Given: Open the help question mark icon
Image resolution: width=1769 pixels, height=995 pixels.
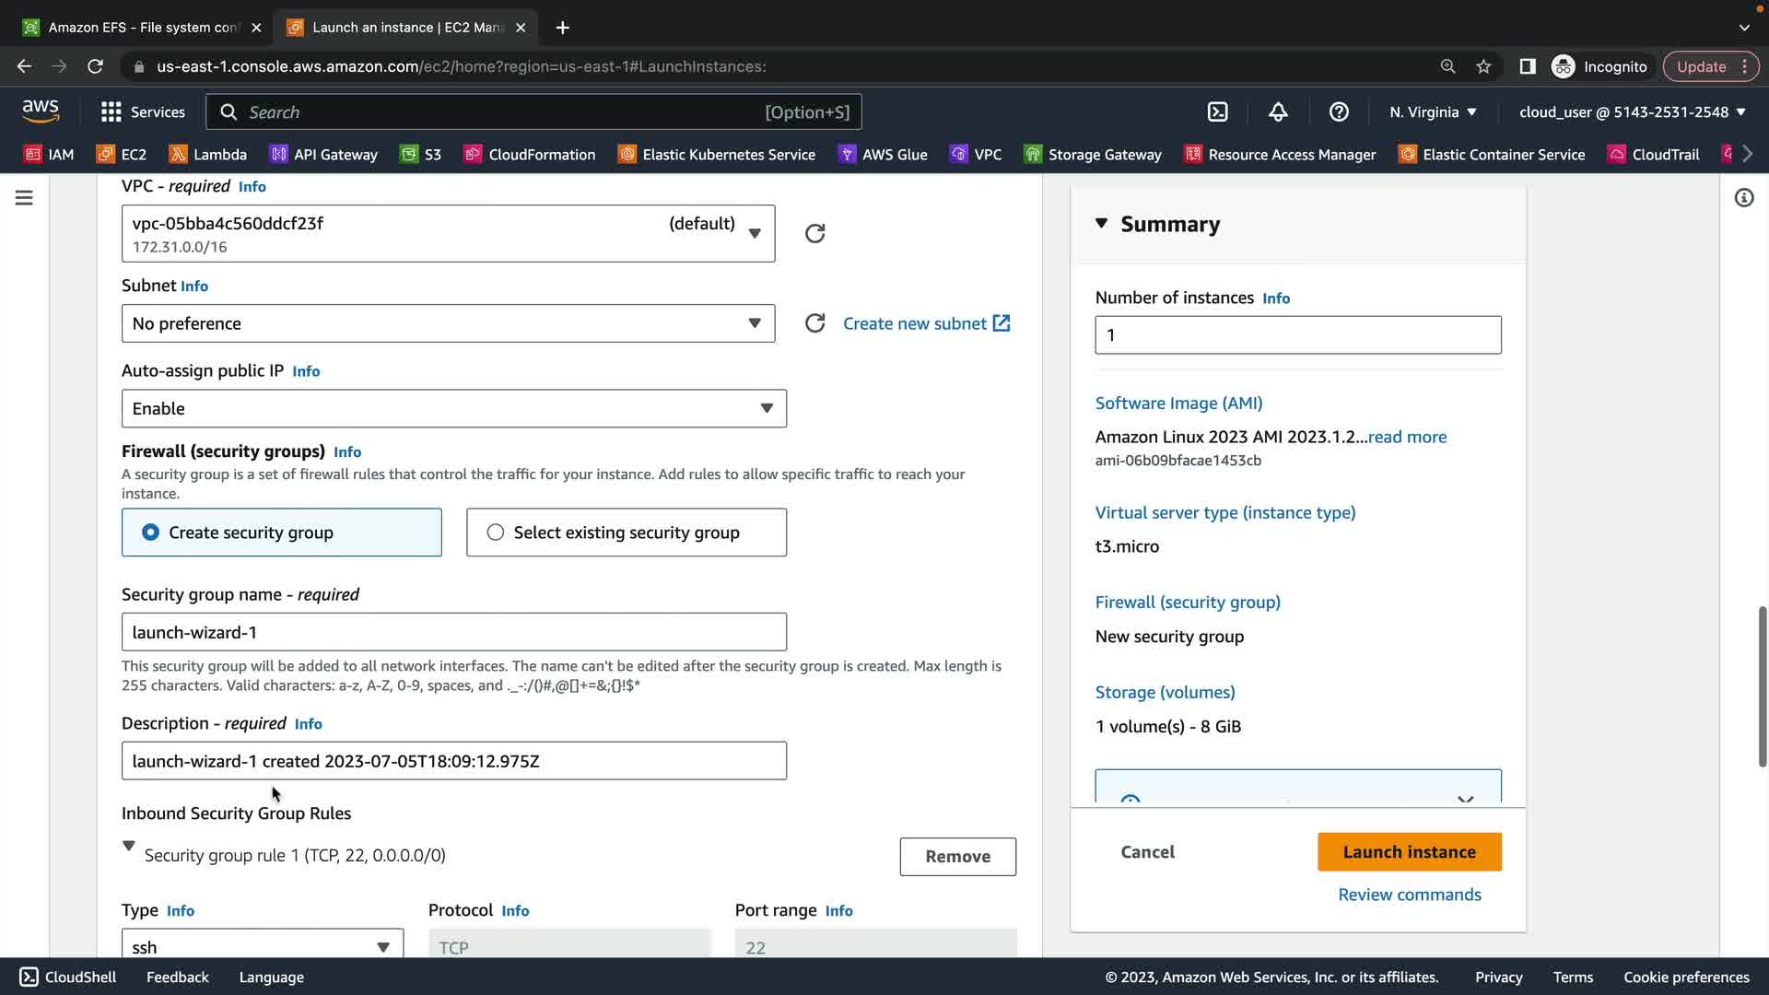Looking at the screenshot, I should tap(1339, 111).
